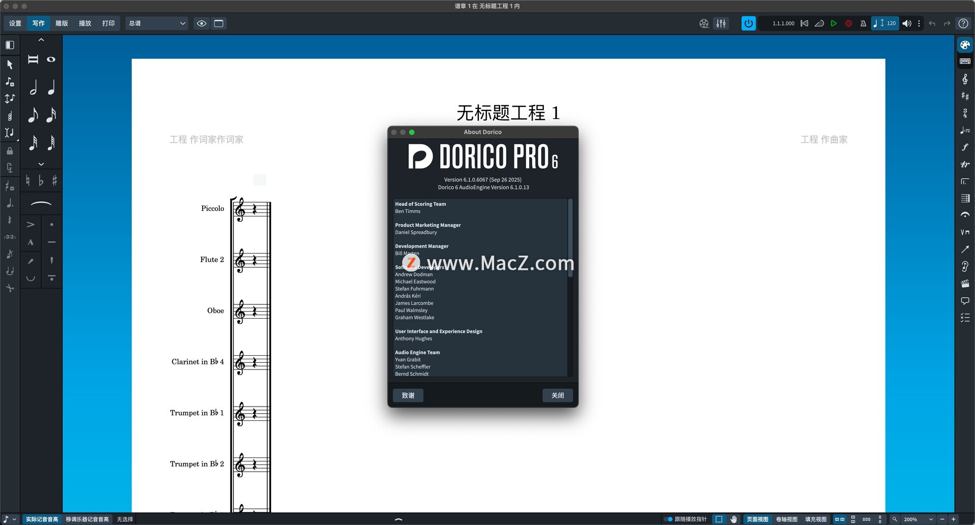
Task: Open the mixer from the top toolbar
Action: point(721,23)
